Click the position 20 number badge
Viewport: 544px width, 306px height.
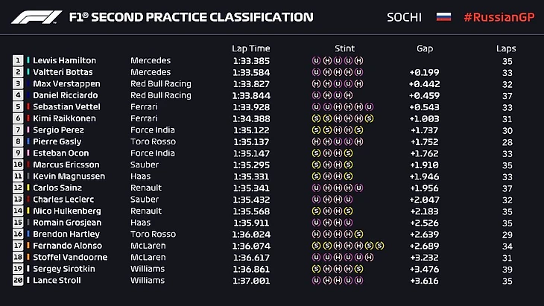click(x=18, y=281)
